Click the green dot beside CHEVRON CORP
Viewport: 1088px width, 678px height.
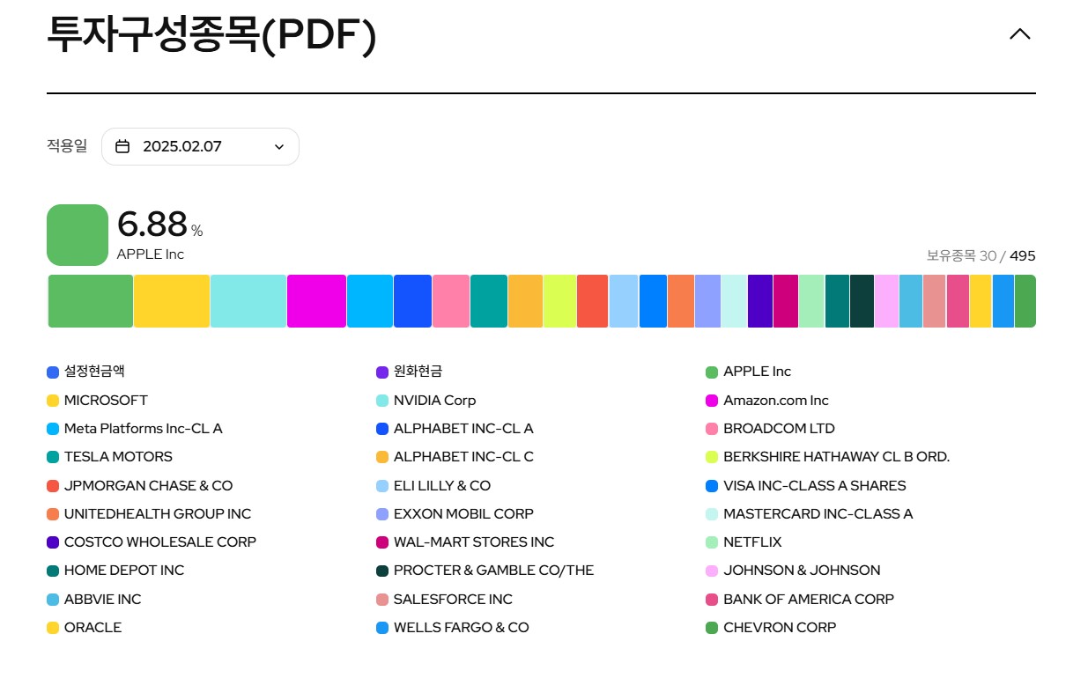coord(712,628)
